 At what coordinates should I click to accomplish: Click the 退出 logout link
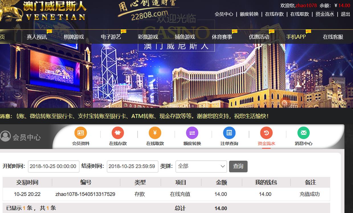click(345, 14)
